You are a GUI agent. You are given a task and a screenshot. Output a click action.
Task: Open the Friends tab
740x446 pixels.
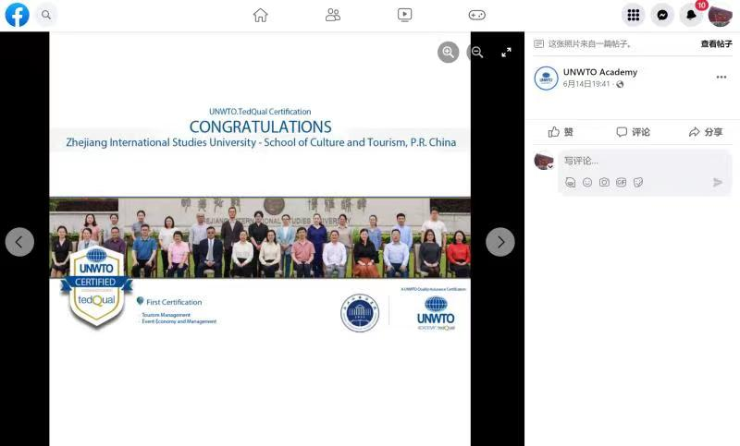(x=333, y=15)
